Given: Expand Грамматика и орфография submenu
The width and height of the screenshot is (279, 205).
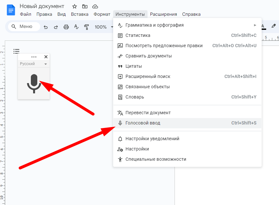Looking at the screenshot, I should click(x=187, y=25).
